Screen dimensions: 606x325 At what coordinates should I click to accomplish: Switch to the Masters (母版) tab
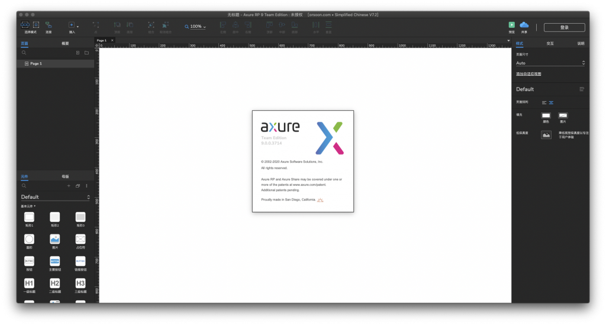click(x=65, y=176)
